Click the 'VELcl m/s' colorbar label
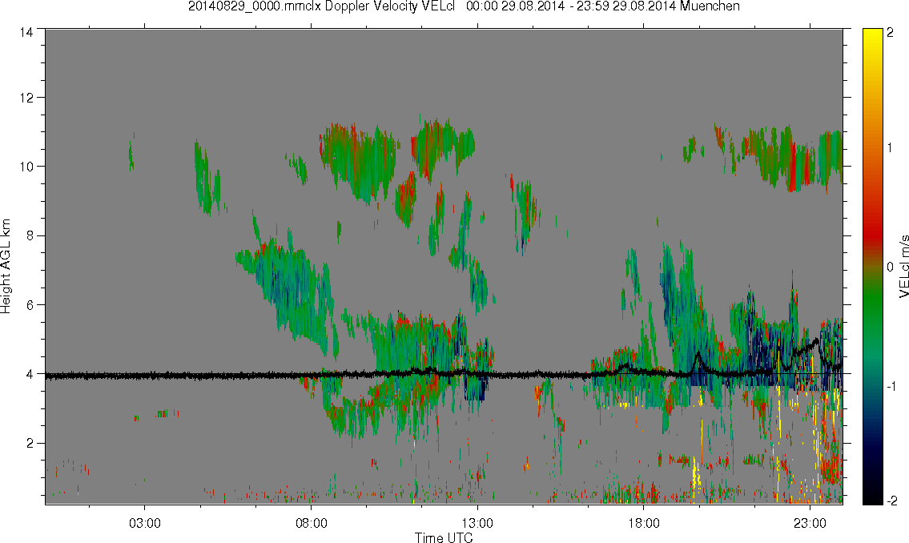This screenshot has width=909, height=543. [x=903, y=267]
